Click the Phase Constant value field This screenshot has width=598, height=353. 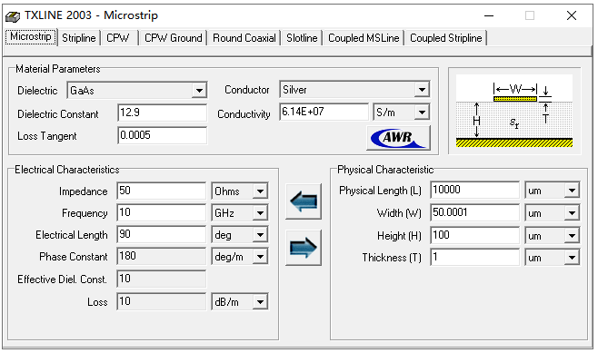coord(162,256)
